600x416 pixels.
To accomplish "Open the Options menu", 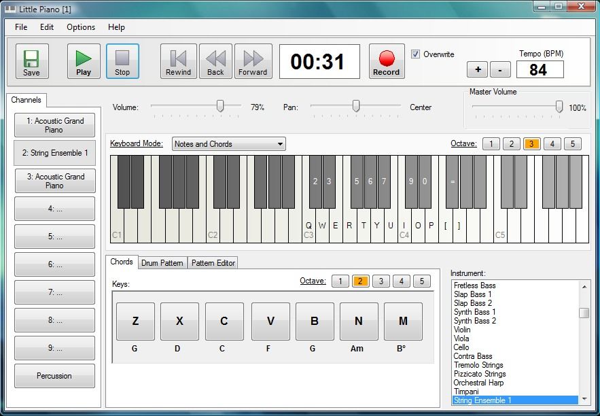I will 81,27.
